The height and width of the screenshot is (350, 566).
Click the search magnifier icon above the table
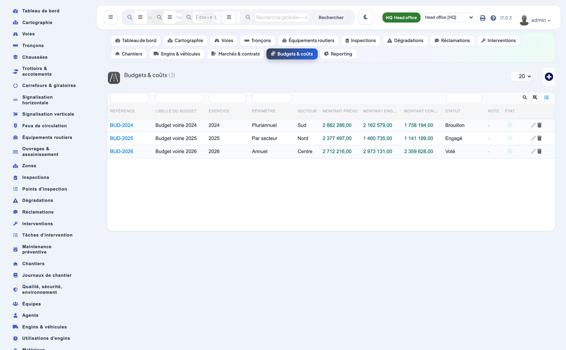click(524, 97)
